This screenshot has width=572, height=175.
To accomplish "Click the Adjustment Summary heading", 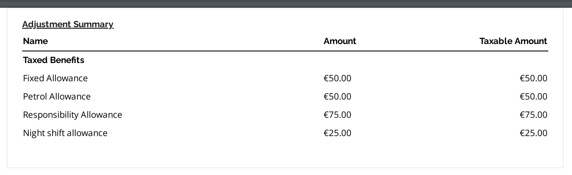I will pyautogui.click(x=68, y=24).
